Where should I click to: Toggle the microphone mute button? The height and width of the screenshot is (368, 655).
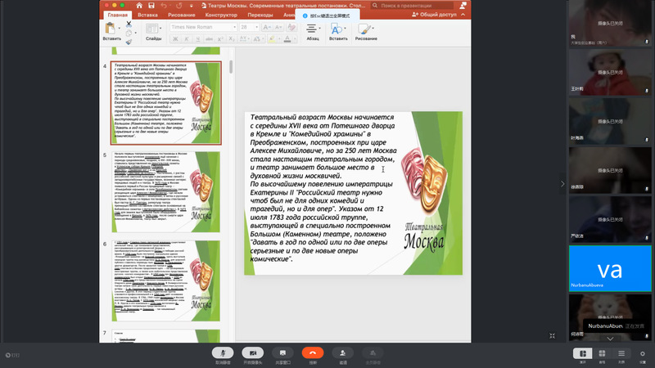pyautogui.click(x=223, y=353)
